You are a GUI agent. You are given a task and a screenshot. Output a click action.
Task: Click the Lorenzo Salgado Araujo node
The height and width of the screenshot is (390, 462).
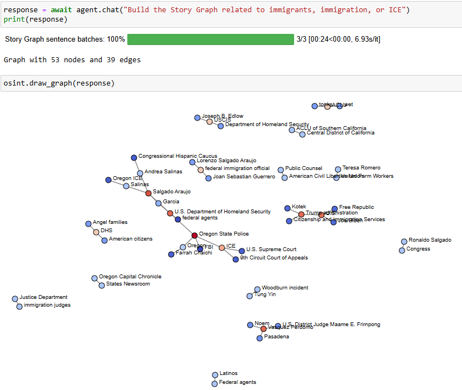pos(192,162)
